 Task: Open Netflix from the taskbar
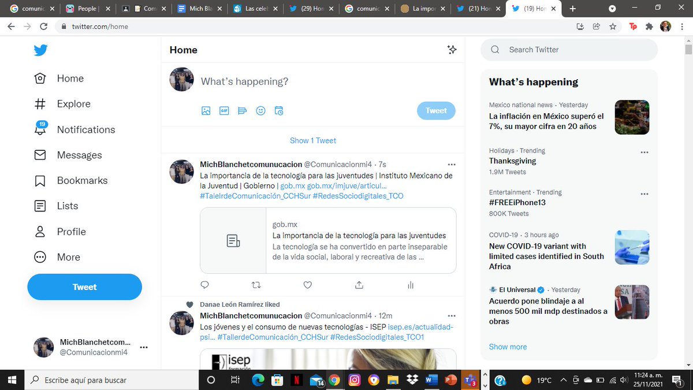click(x=296, y=380)
